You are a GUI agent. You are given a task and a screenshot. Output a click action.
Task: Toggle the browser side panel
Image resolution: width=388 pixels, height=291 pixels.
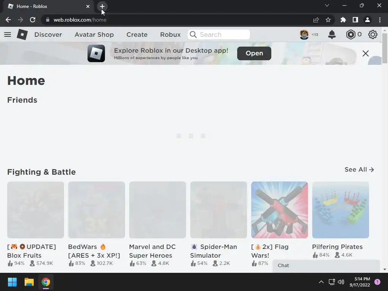tap(355, 20)
